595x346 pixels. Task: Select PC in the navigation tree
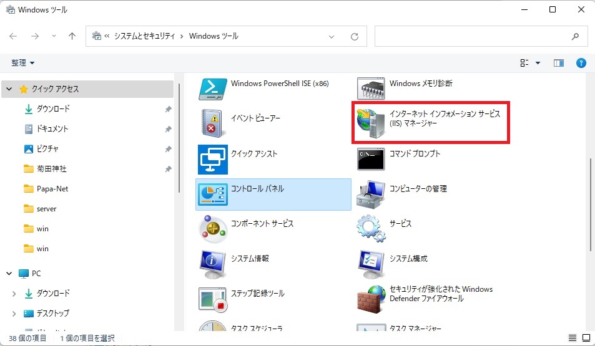coord(36,273)
